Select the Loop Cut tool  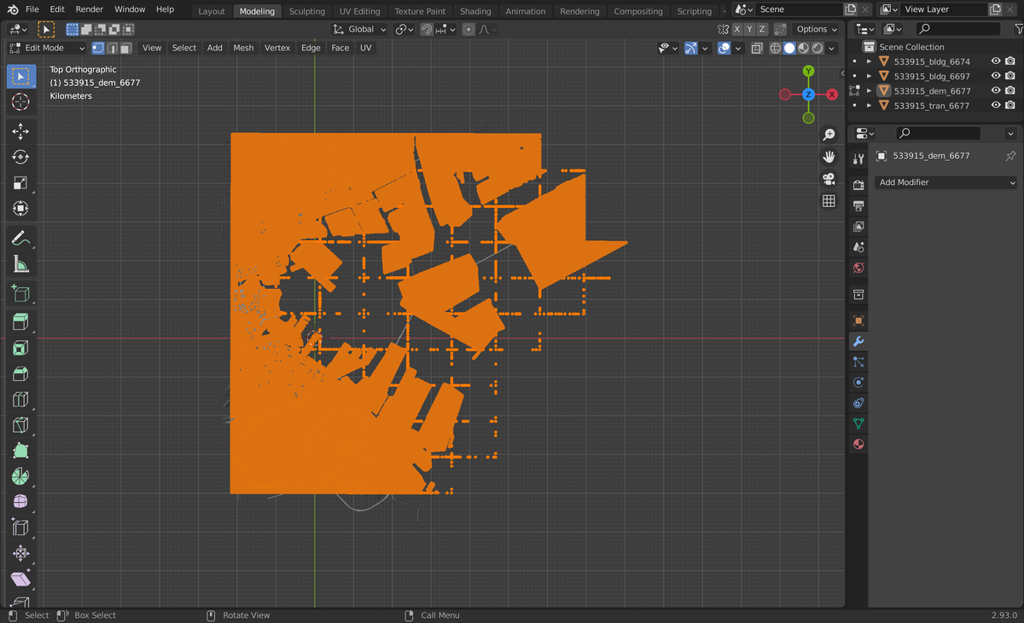pos(20,399)
